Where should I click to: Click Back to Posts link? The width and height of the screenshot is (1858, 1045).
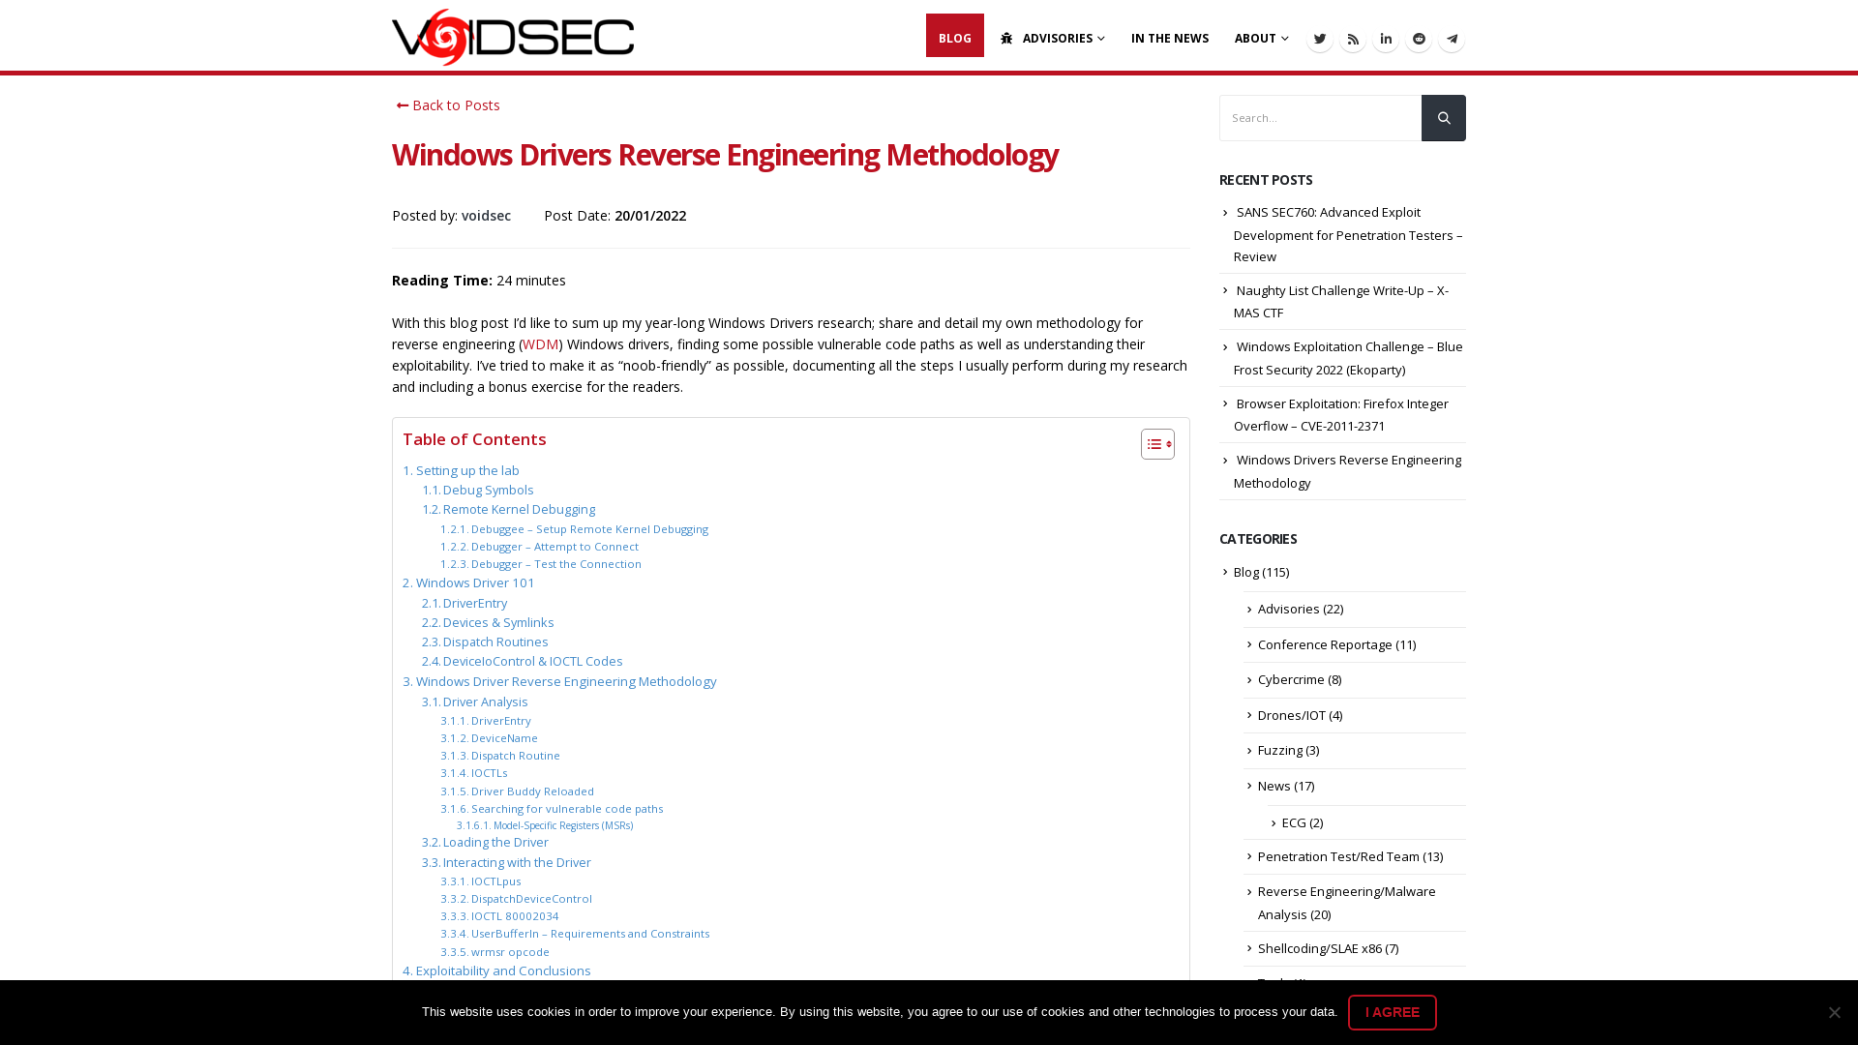[x=447, y=104]
